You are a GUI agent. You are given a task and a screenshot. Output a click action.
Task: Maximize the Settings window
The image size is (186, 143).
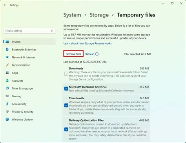[x=172, y=3]
